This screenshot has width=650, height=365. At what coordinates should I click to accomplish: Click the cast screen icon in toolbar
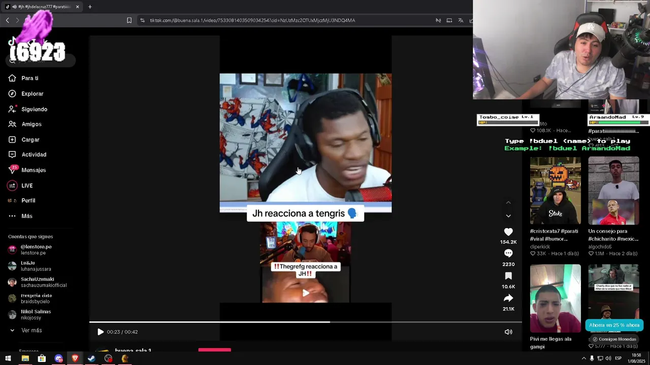click(449, 20)
